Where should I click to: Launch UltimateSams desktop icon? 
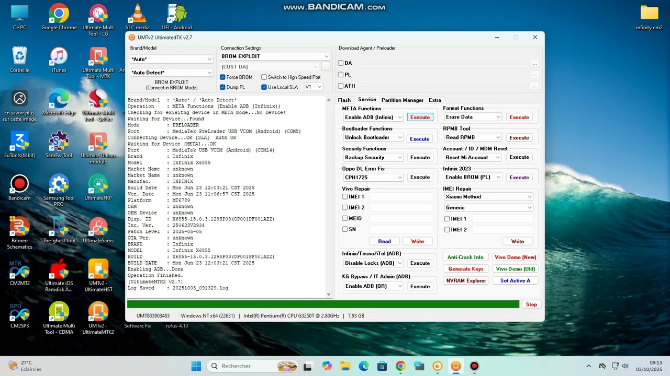98,230
